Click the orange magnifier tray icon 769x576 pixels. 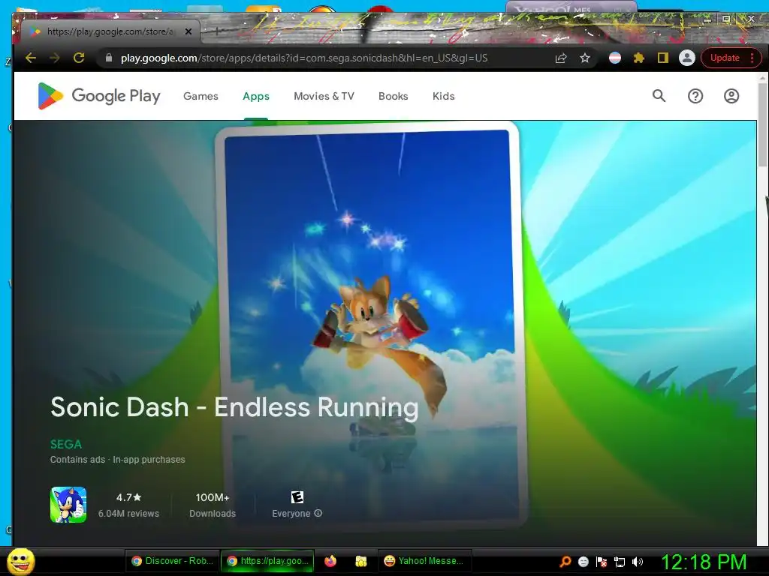tap(565, 561)
